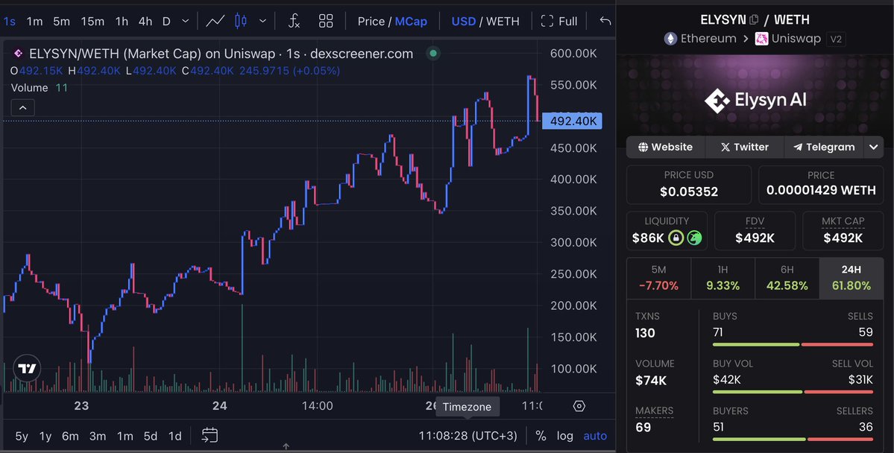Select the 5y date range
Viewport: 894px width, 453px height.
(22, 436)
